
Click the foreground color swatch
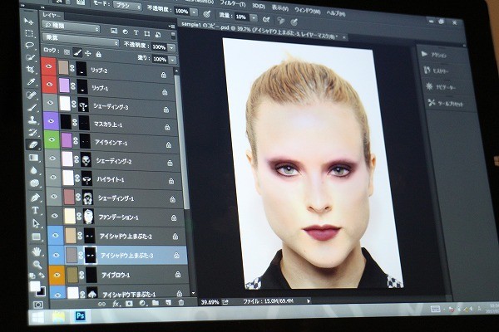(35, 286)
